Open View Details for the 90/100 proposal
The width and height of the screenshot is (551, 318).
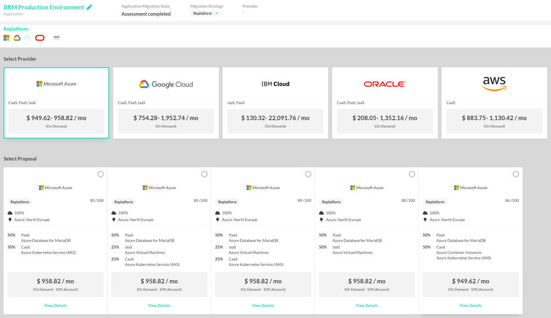point(56,305)
